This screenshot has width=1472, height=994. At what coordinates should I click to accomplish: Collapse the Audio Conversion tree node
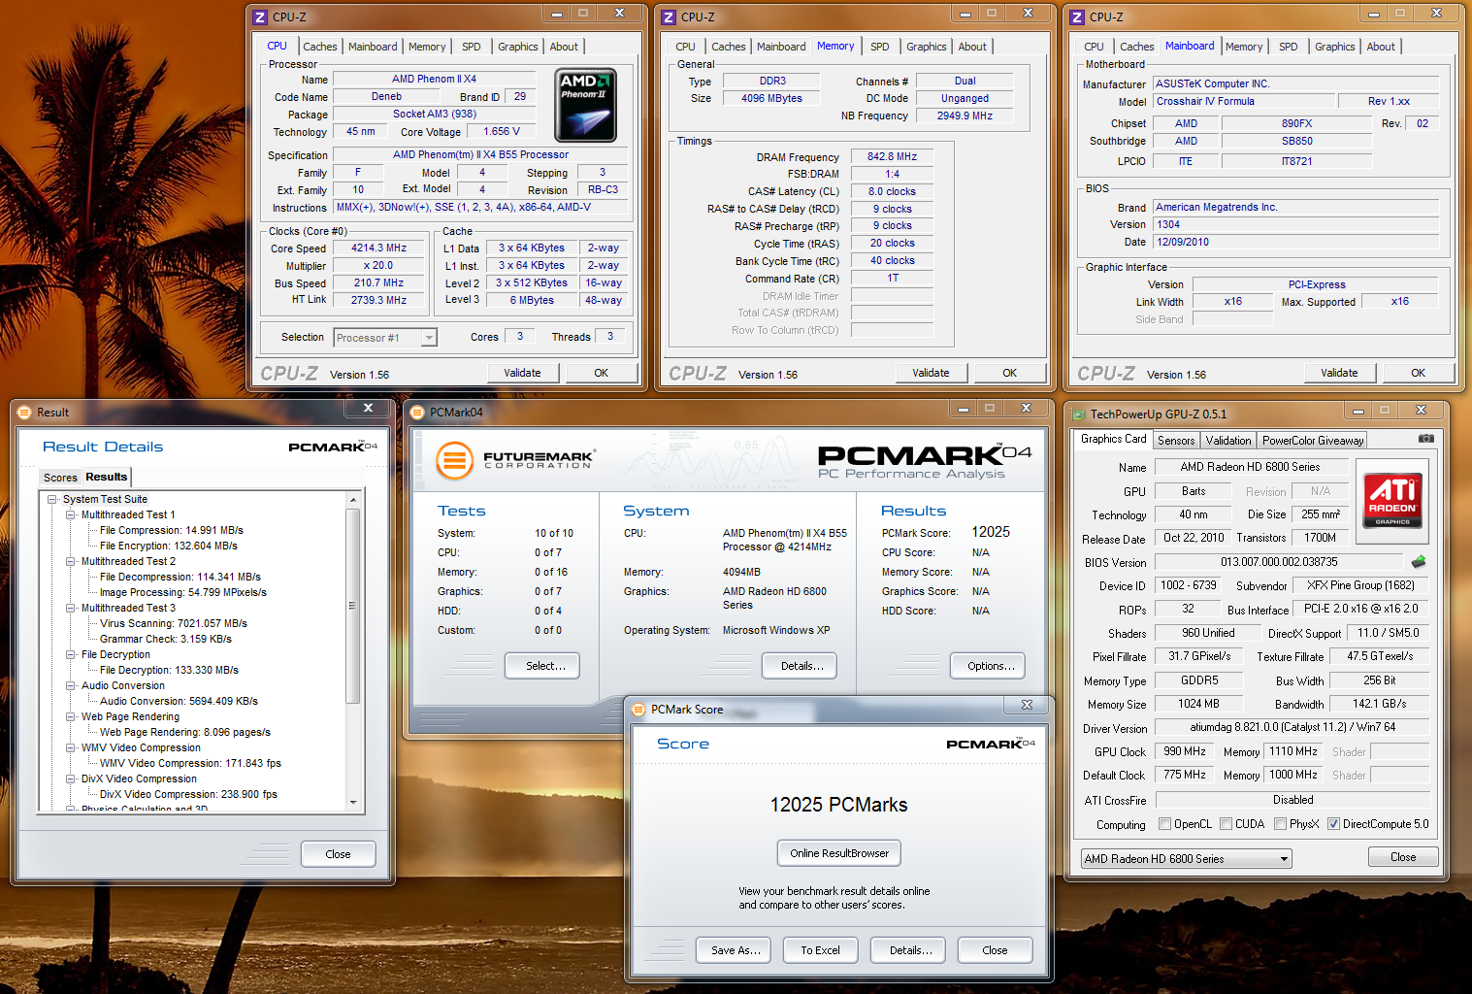click(x=71, y=686)
